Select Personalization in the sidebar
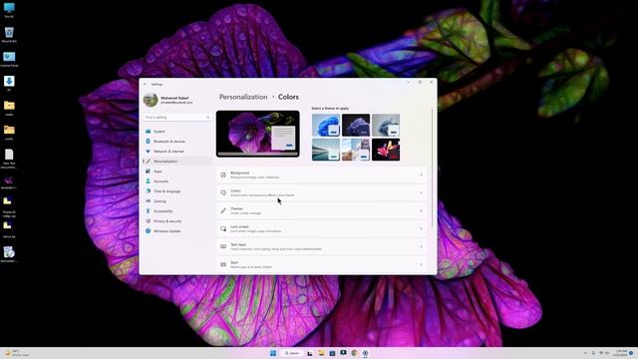 (x=177, y=162)
